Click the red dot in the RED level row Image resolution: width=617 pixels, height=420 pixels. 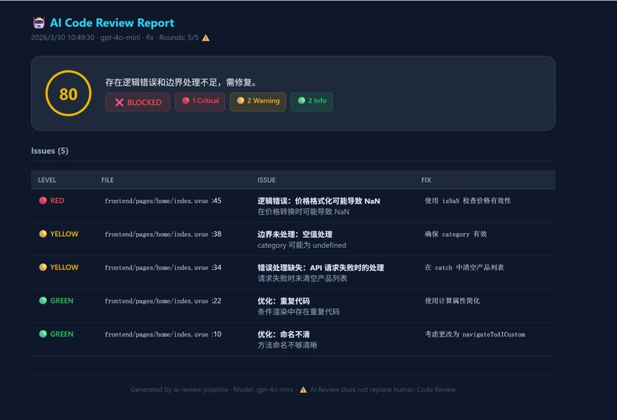point(43,201)
